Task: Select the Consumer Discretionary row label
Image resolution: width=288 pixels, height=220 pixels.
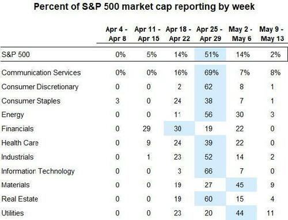Action: [40, 87]
